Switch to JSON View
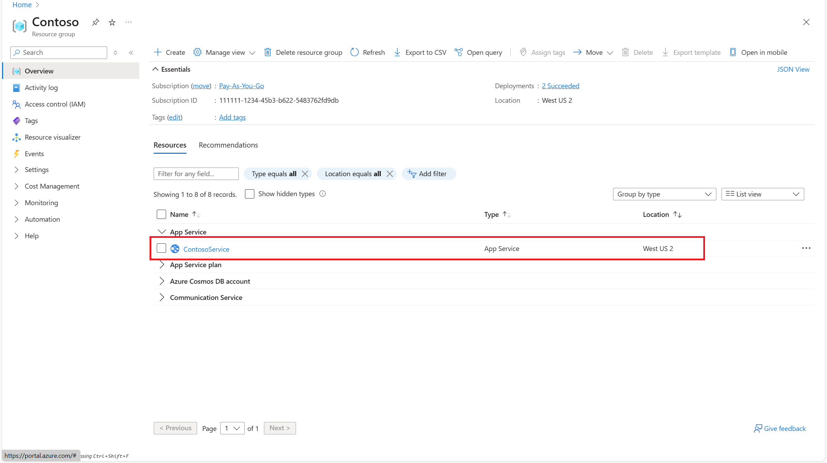Viewport: 827px width, 463px height. click(x=793, y=69)
